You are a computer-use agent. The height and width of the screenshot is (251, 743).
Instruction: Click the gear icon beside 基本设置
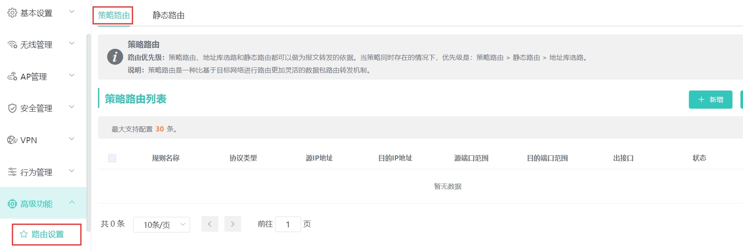coord(12,13)
